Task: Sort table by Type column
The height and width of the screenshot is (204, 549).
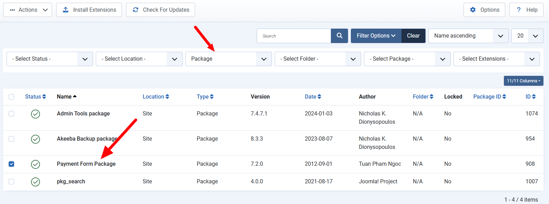Action: (205, 97)
